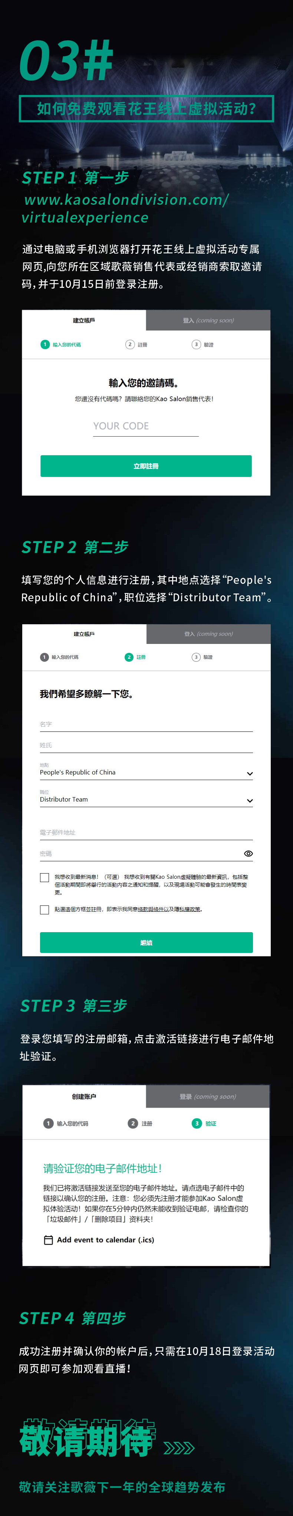
Task: Click step 2 註冊 circle in invitation code form
Action: point(130,344)
